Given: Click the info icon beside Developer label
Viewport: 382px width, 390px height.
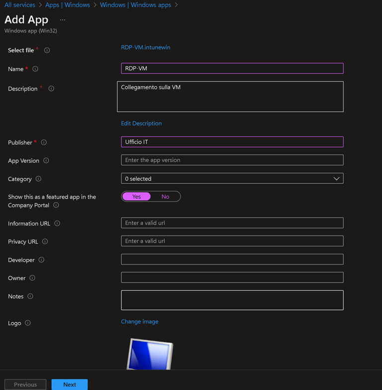Looking at the screenshot, I should click(x=41, y=260).
